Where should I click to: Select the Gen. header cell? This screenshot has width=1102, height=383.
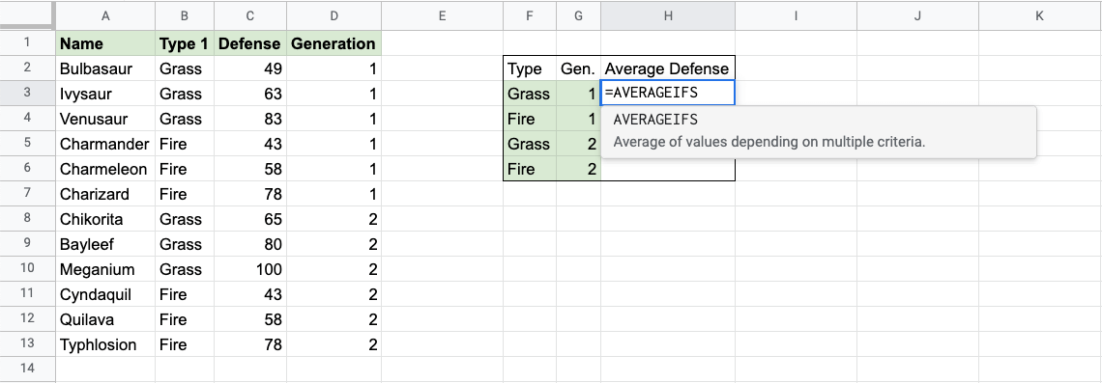(578, 68)
